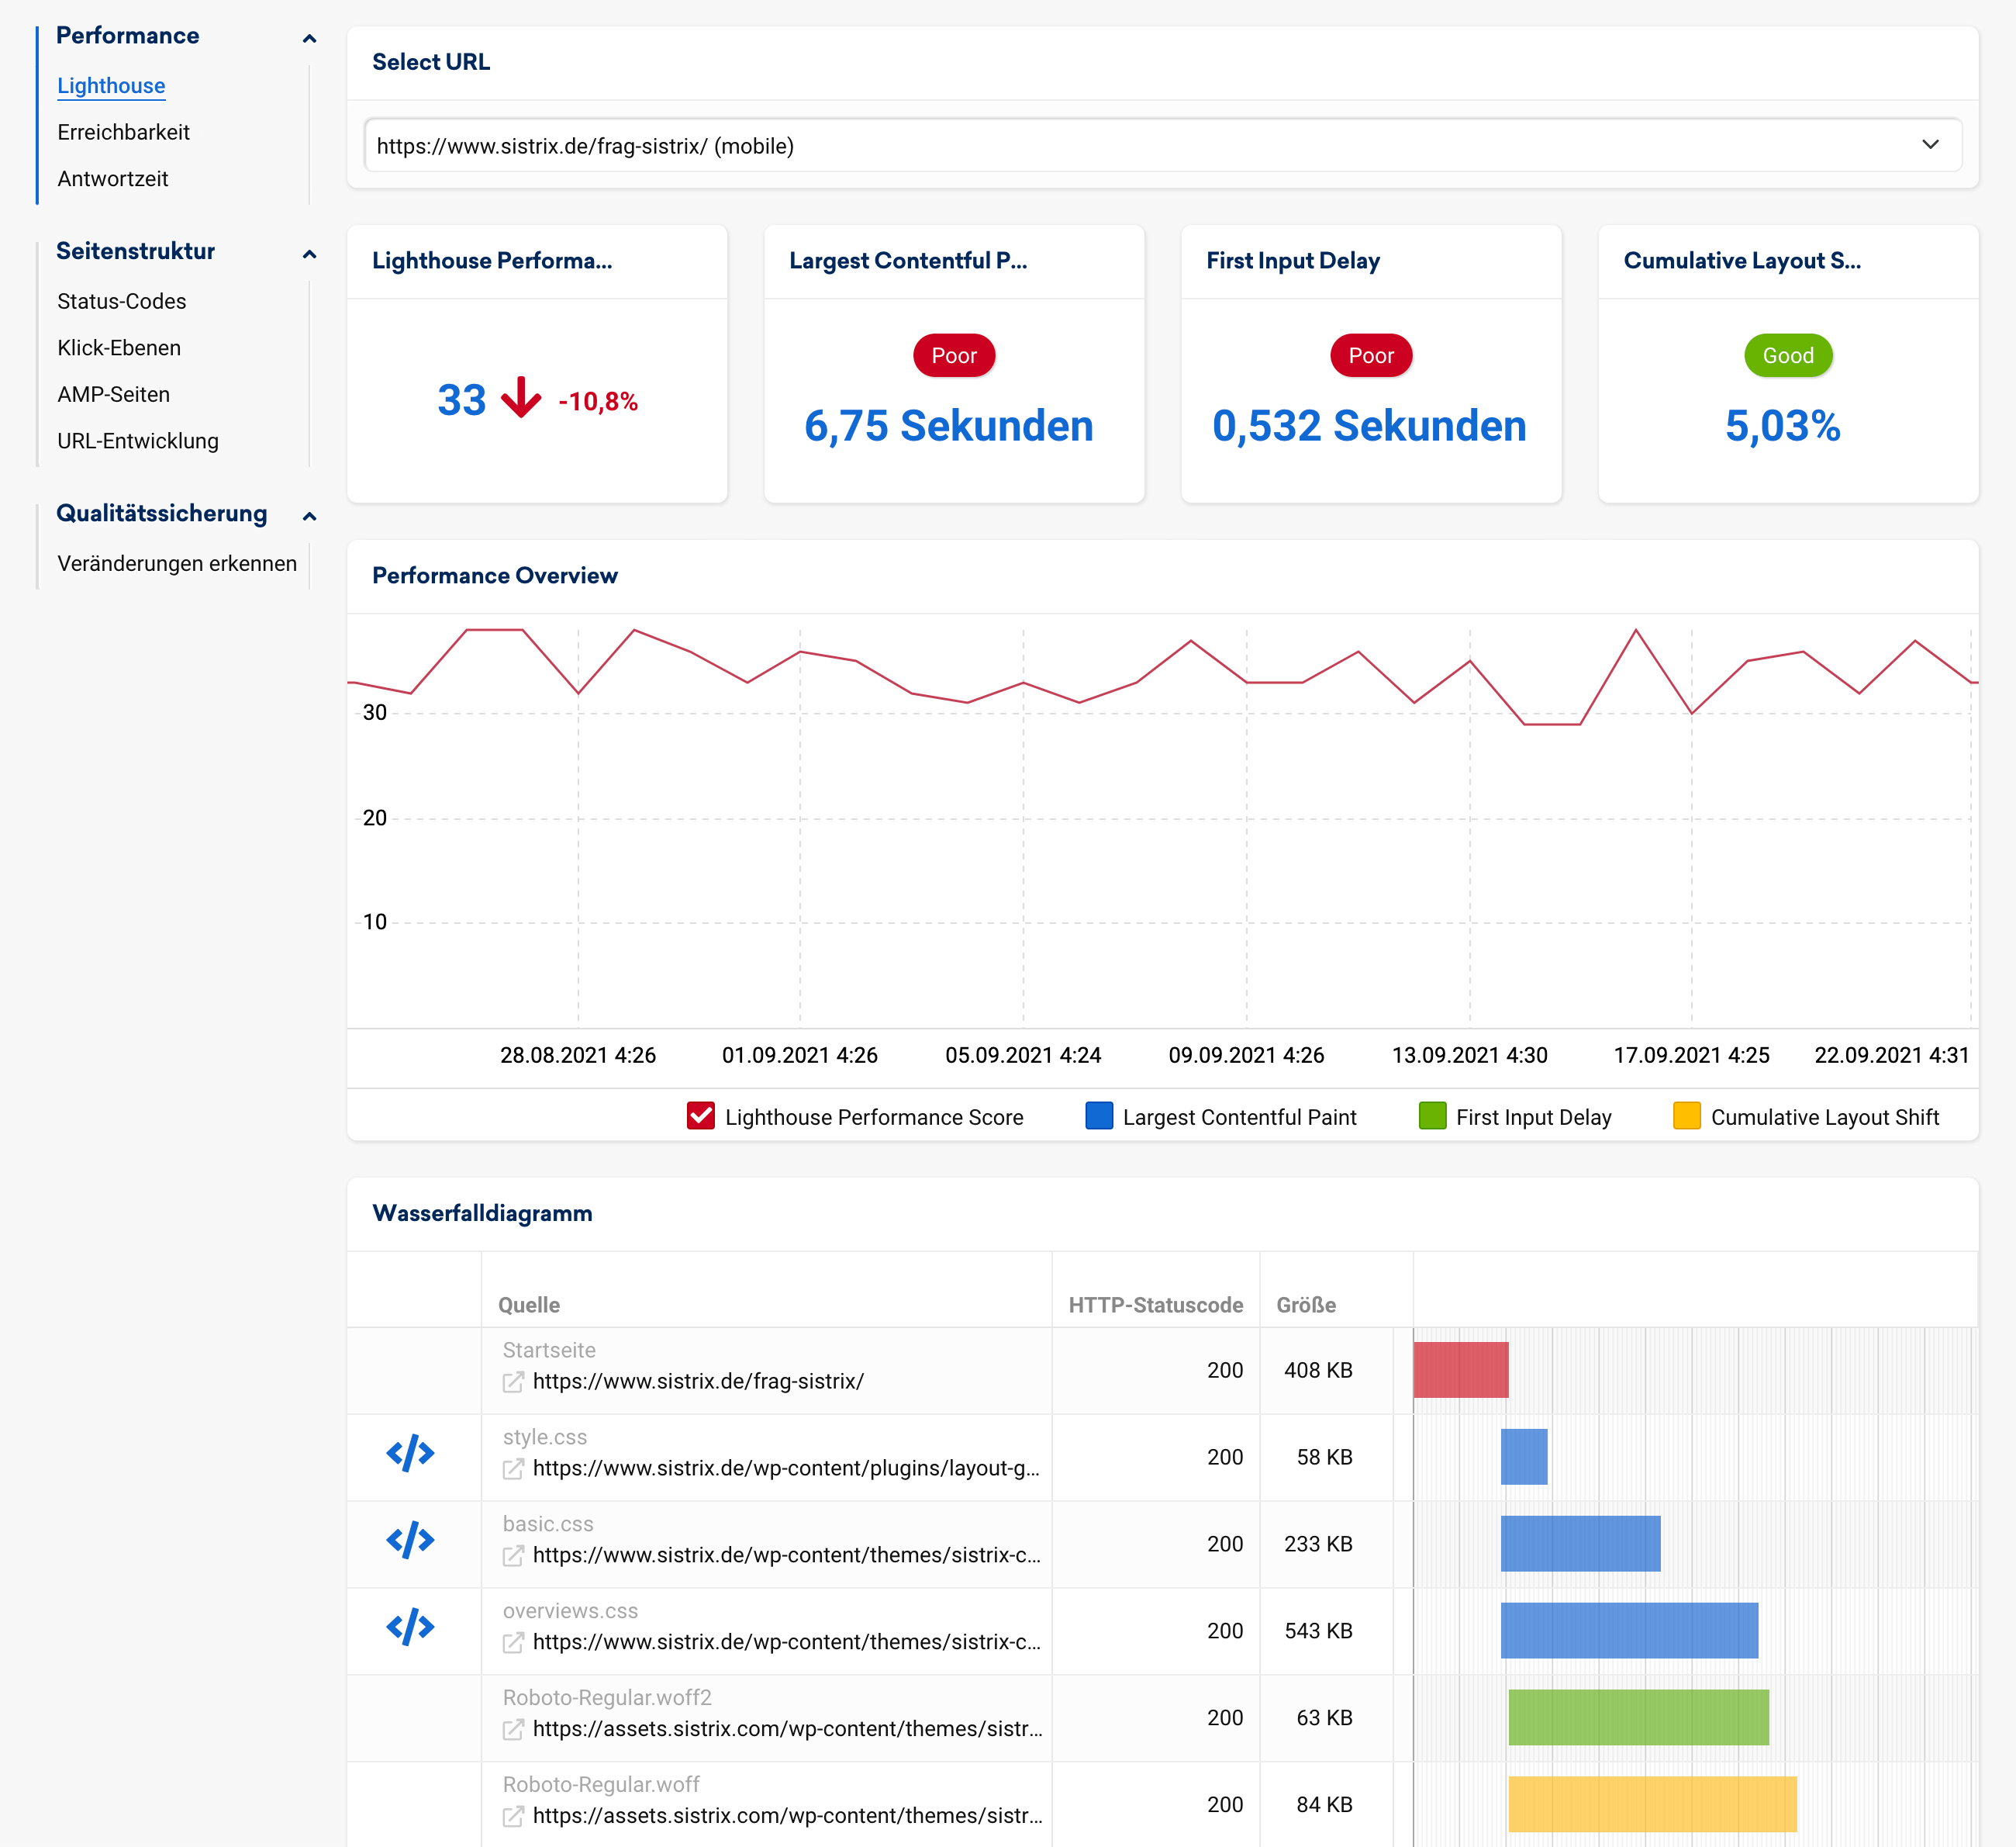Open external link icon for Startseite URL
The height and width of the screenshot is (1847, 2016).
click(513, 1382)
